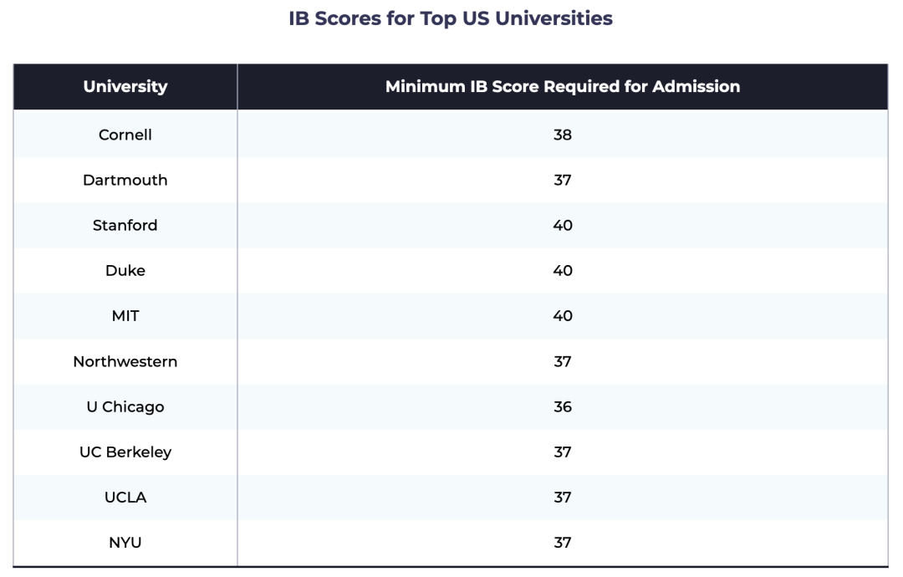Select the Duke cell
Screen dimensions: 903x577
point(125,271)
